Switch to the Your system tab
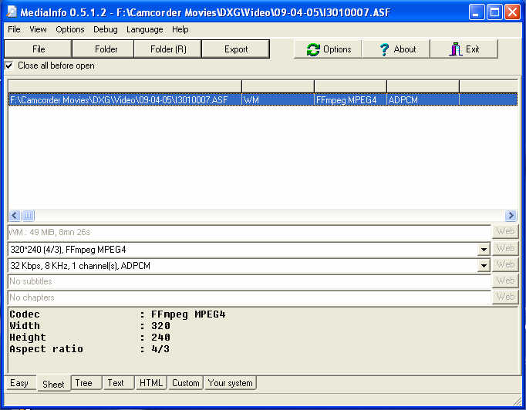This screenshot has height=410, width=526. pyautogui.click(x=230, y=383)
